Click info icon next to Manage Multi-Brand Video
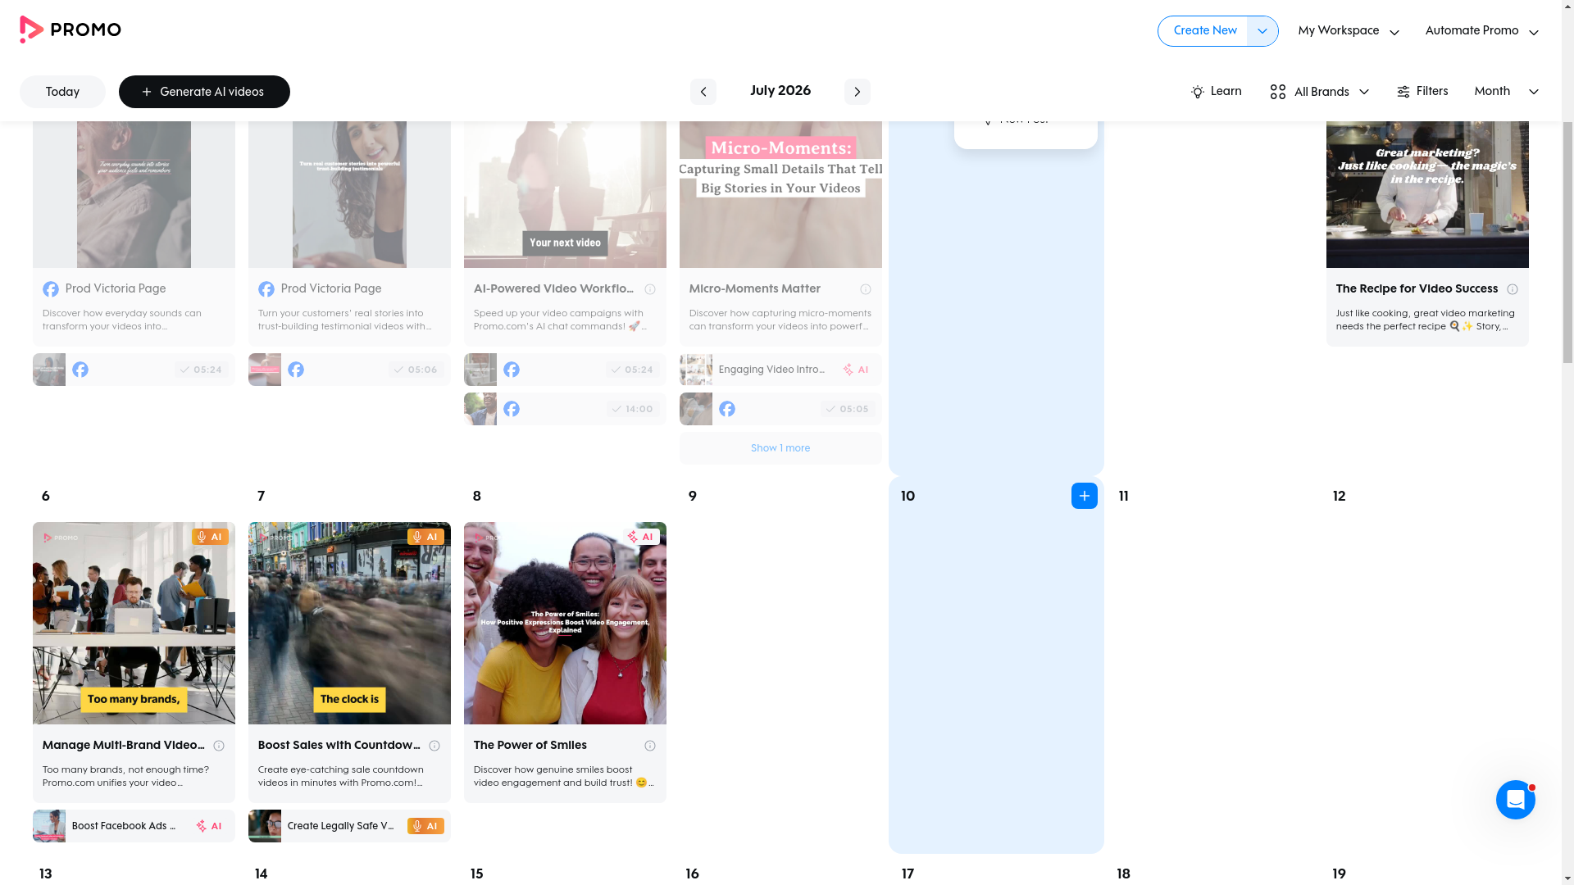 point(219,746)
